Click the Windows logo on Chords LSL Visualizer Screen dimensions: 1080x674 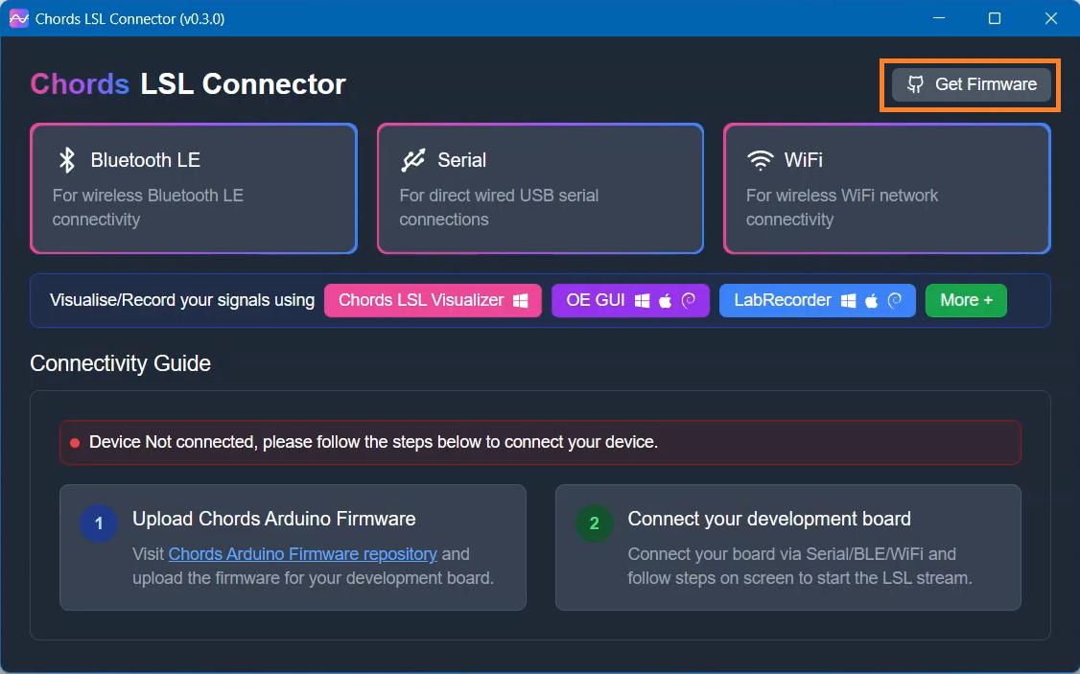point(520,301)
